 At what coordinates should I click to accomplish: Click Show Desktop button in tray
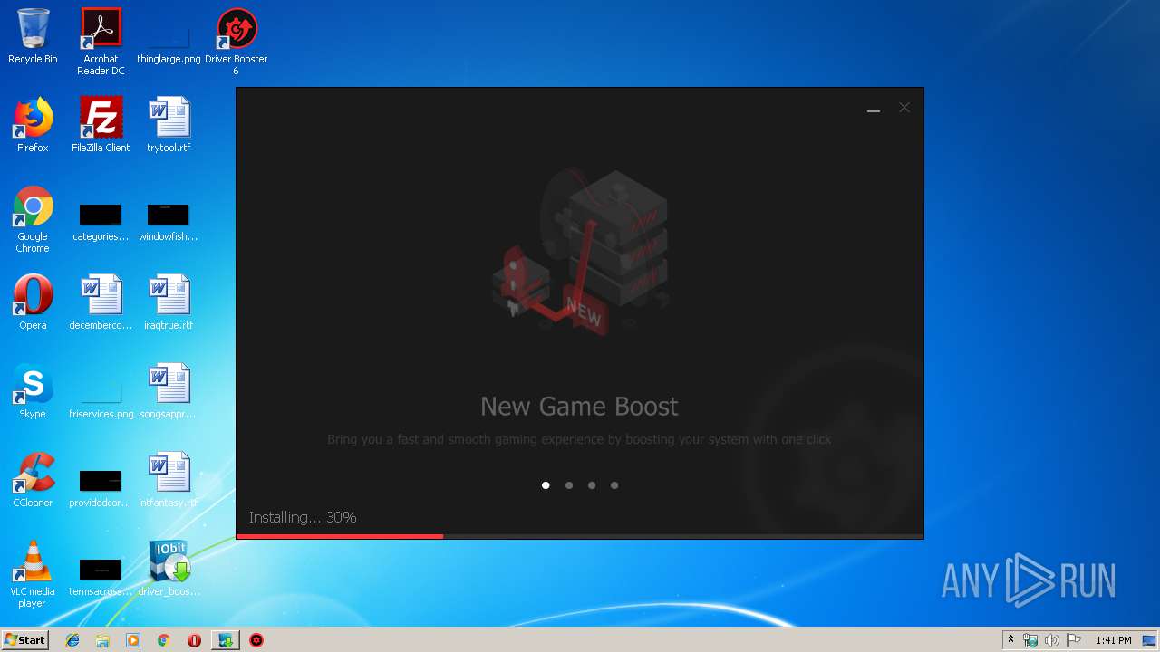(1150, 640)
